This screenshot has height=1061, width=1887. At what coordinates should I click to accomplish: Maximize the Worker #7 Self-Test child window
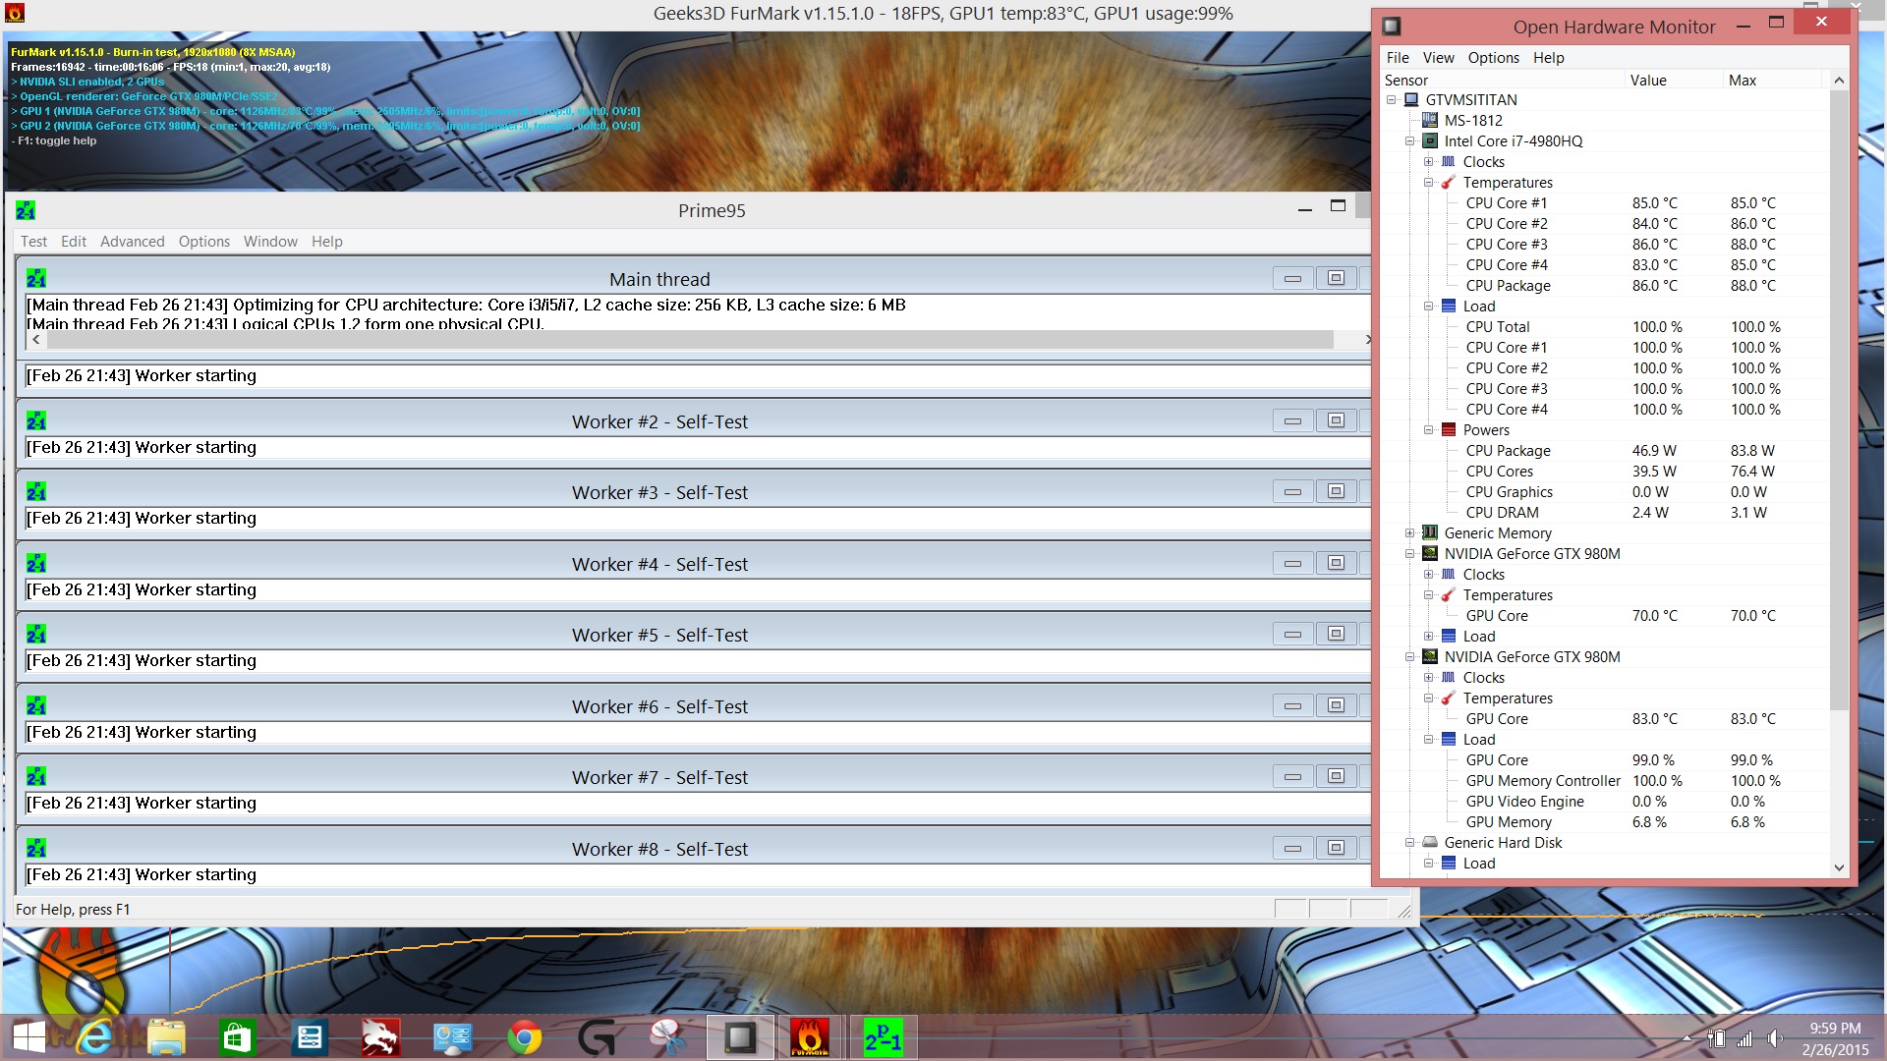[1336, 777]
